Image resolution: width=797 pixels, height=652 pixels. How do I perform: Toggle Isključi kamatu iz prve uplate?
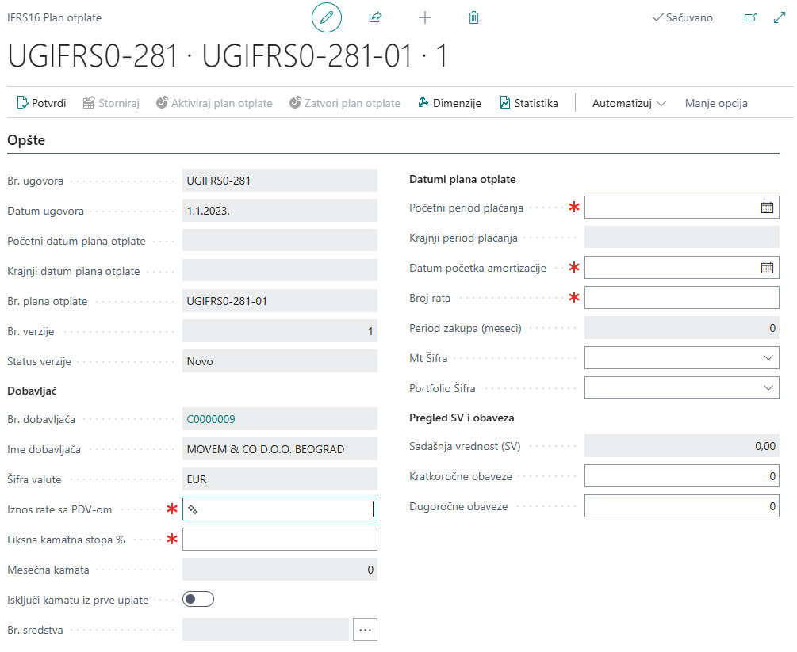coord(198,599)
